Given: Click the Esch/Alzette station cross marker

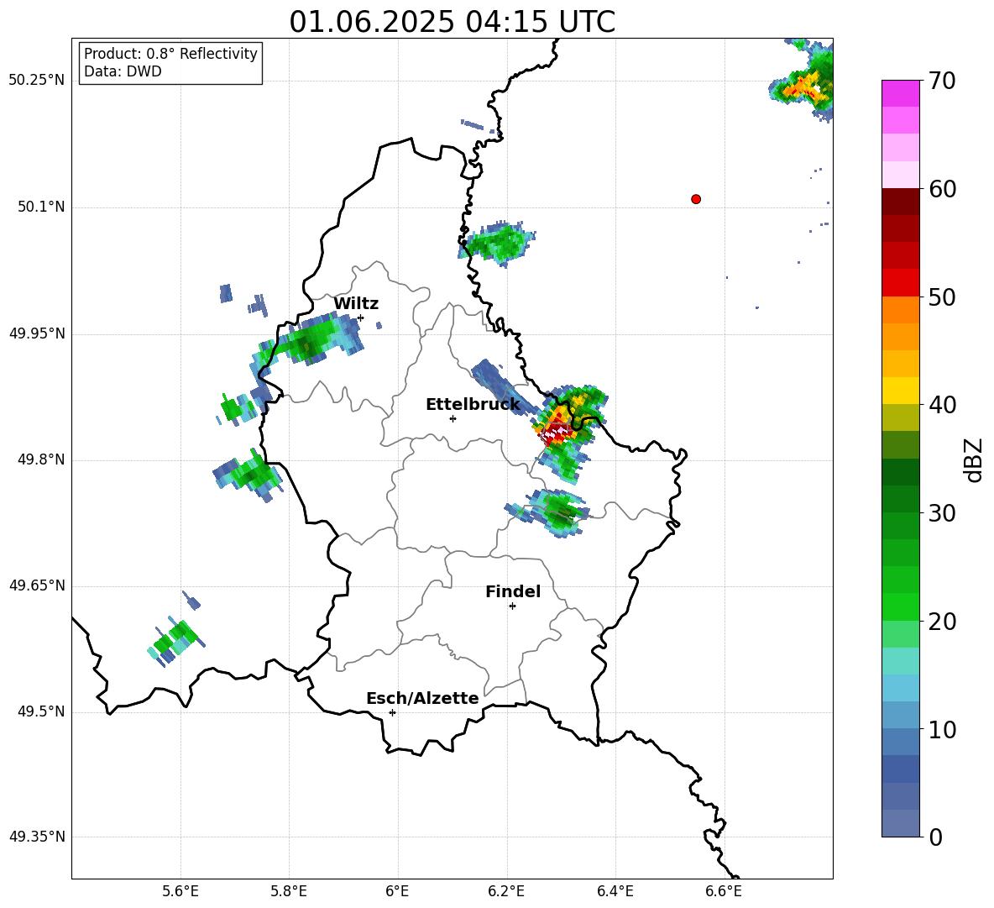Looking at the screenshot, I should tap(392, 712).
